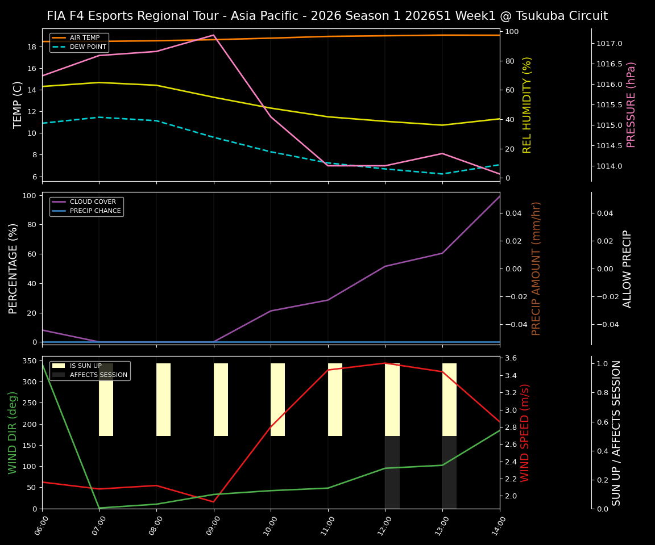
Task: Select the FIA F4 Esports chart title
Action: tap(327, 15)
